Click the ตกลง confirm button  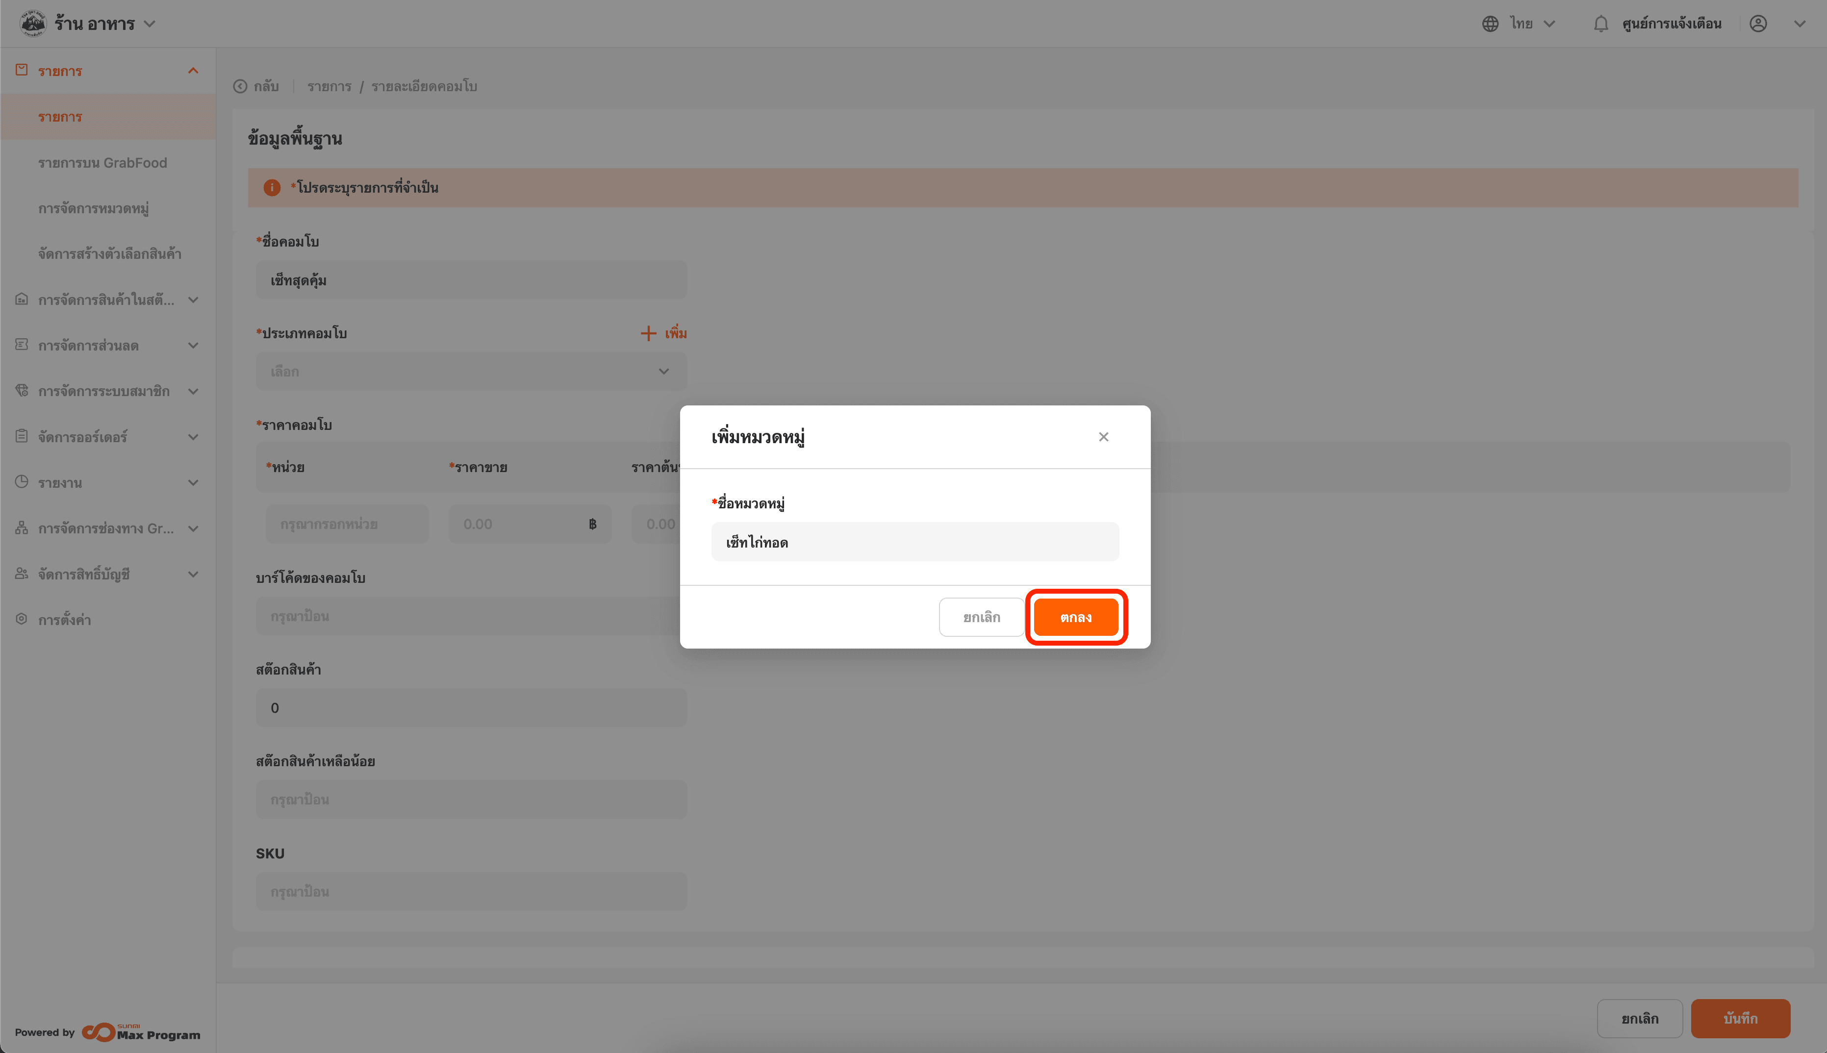coord(1075,617)
